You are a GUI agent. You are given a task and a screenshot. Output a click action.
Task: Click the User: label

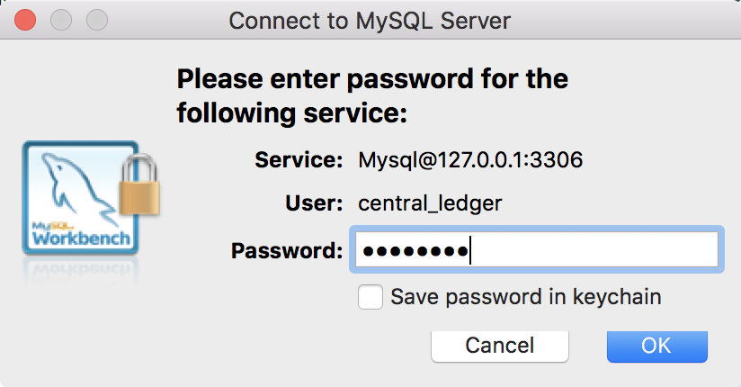coord(314,204)
